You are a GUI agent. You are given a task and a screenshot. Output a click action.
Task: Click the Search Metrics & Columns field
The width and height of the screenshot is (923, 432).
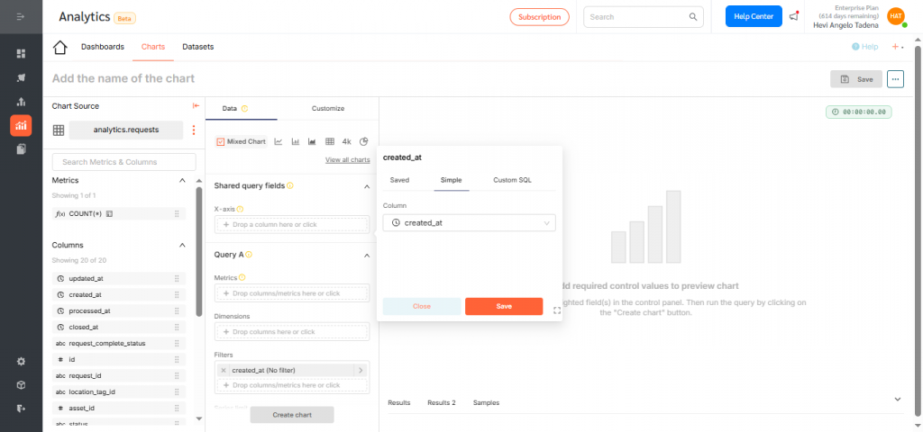coord(124,162)
